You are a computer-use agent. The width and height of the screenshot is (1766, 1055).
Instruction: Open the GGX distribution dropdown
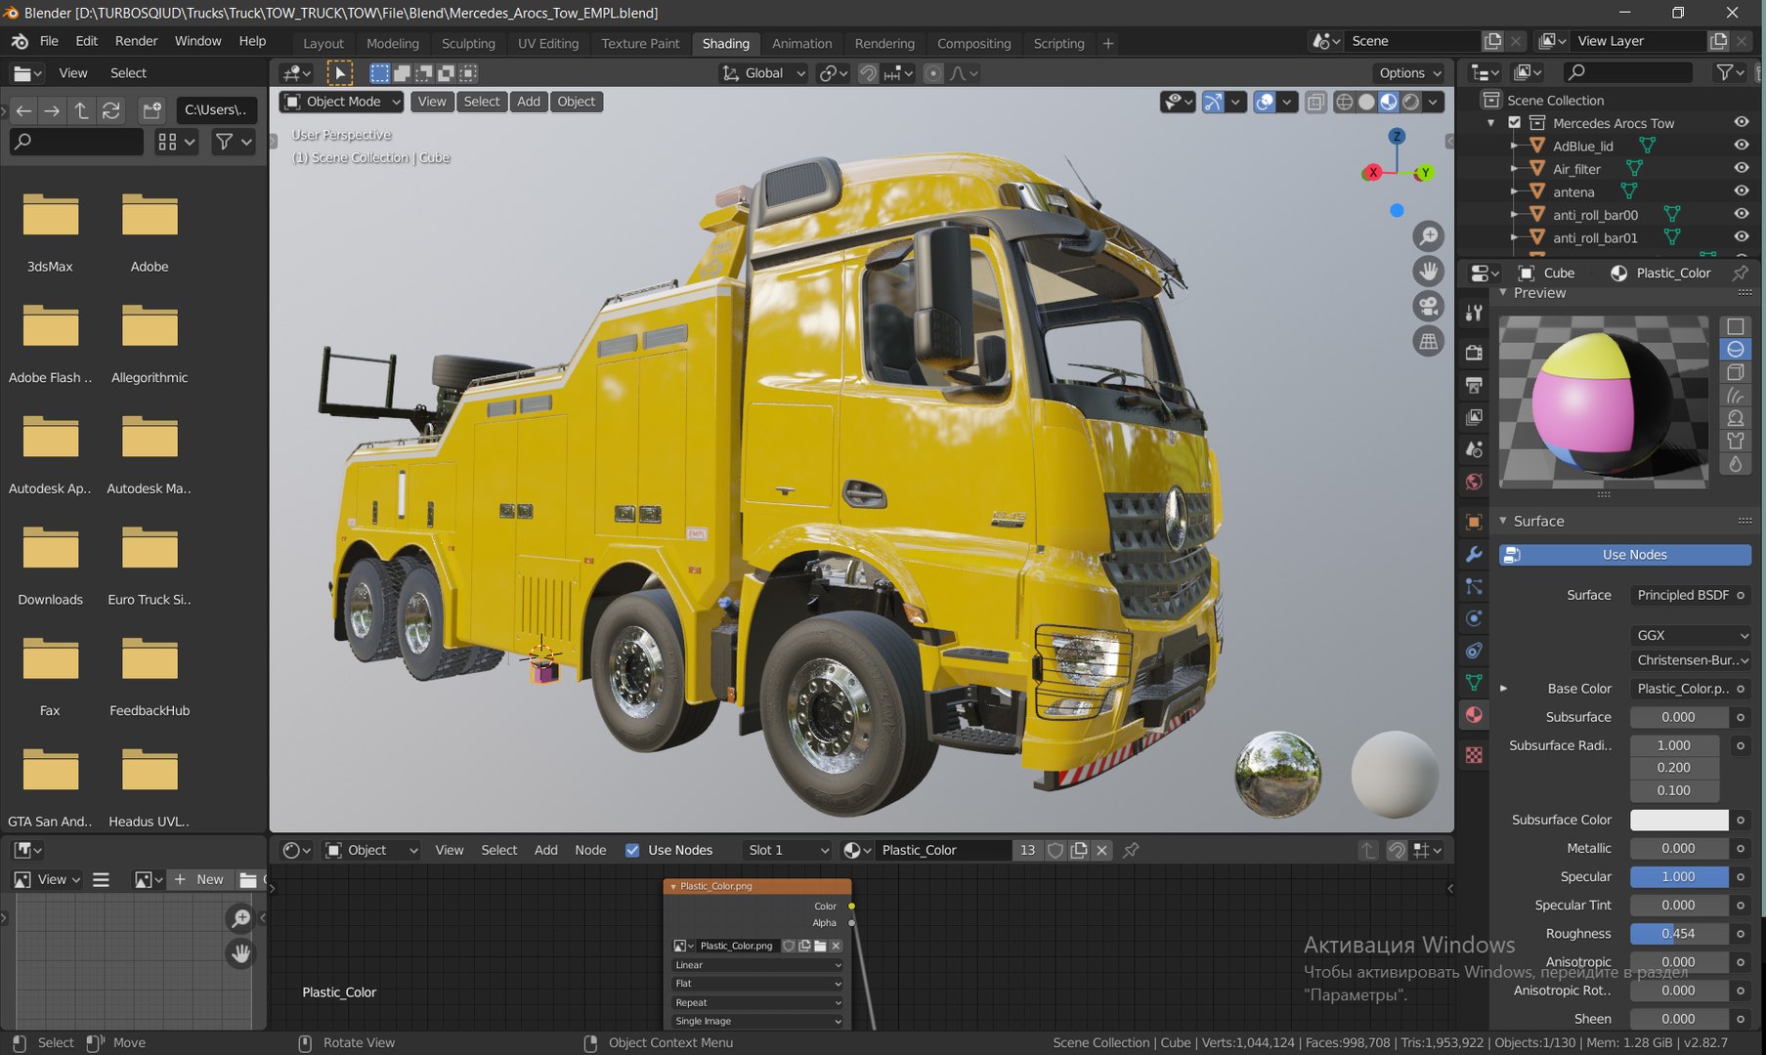pos(1690,635)
